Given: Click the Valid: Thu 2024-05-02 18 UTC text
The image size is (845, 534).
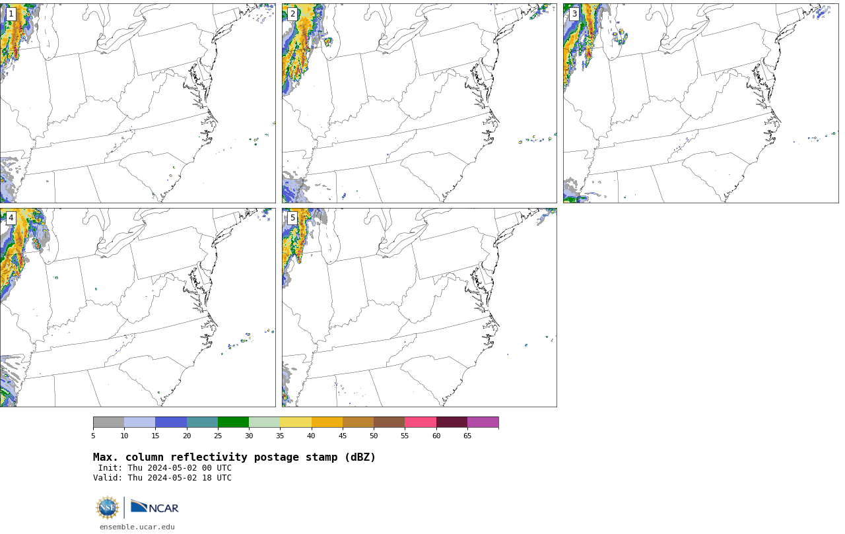Looking at the screenshot, I should coord(162,478).
